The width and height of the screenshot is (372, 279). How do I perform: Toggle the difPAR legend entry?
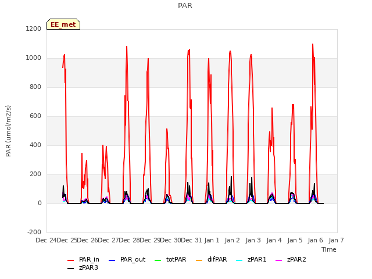[x=212, y=260]
